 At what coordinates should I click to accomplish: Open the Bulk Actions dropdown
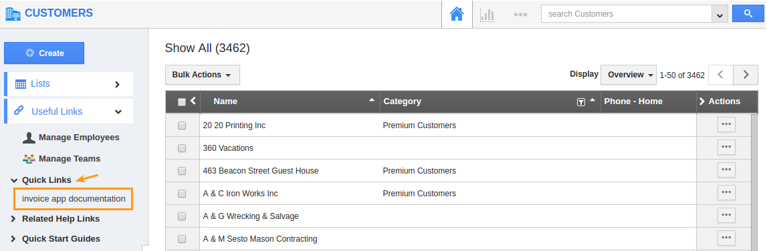point(203,75)
